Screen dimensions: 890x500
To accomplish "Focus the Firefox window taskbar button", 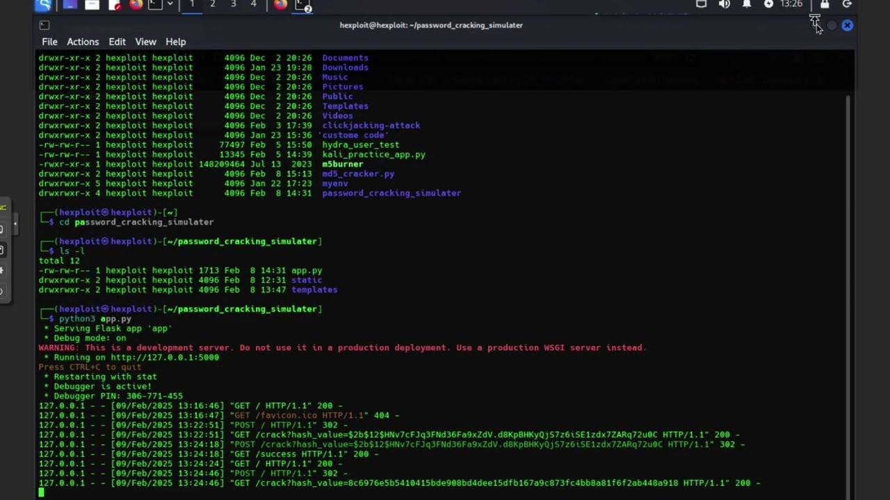I will click(x=280, y=5).
